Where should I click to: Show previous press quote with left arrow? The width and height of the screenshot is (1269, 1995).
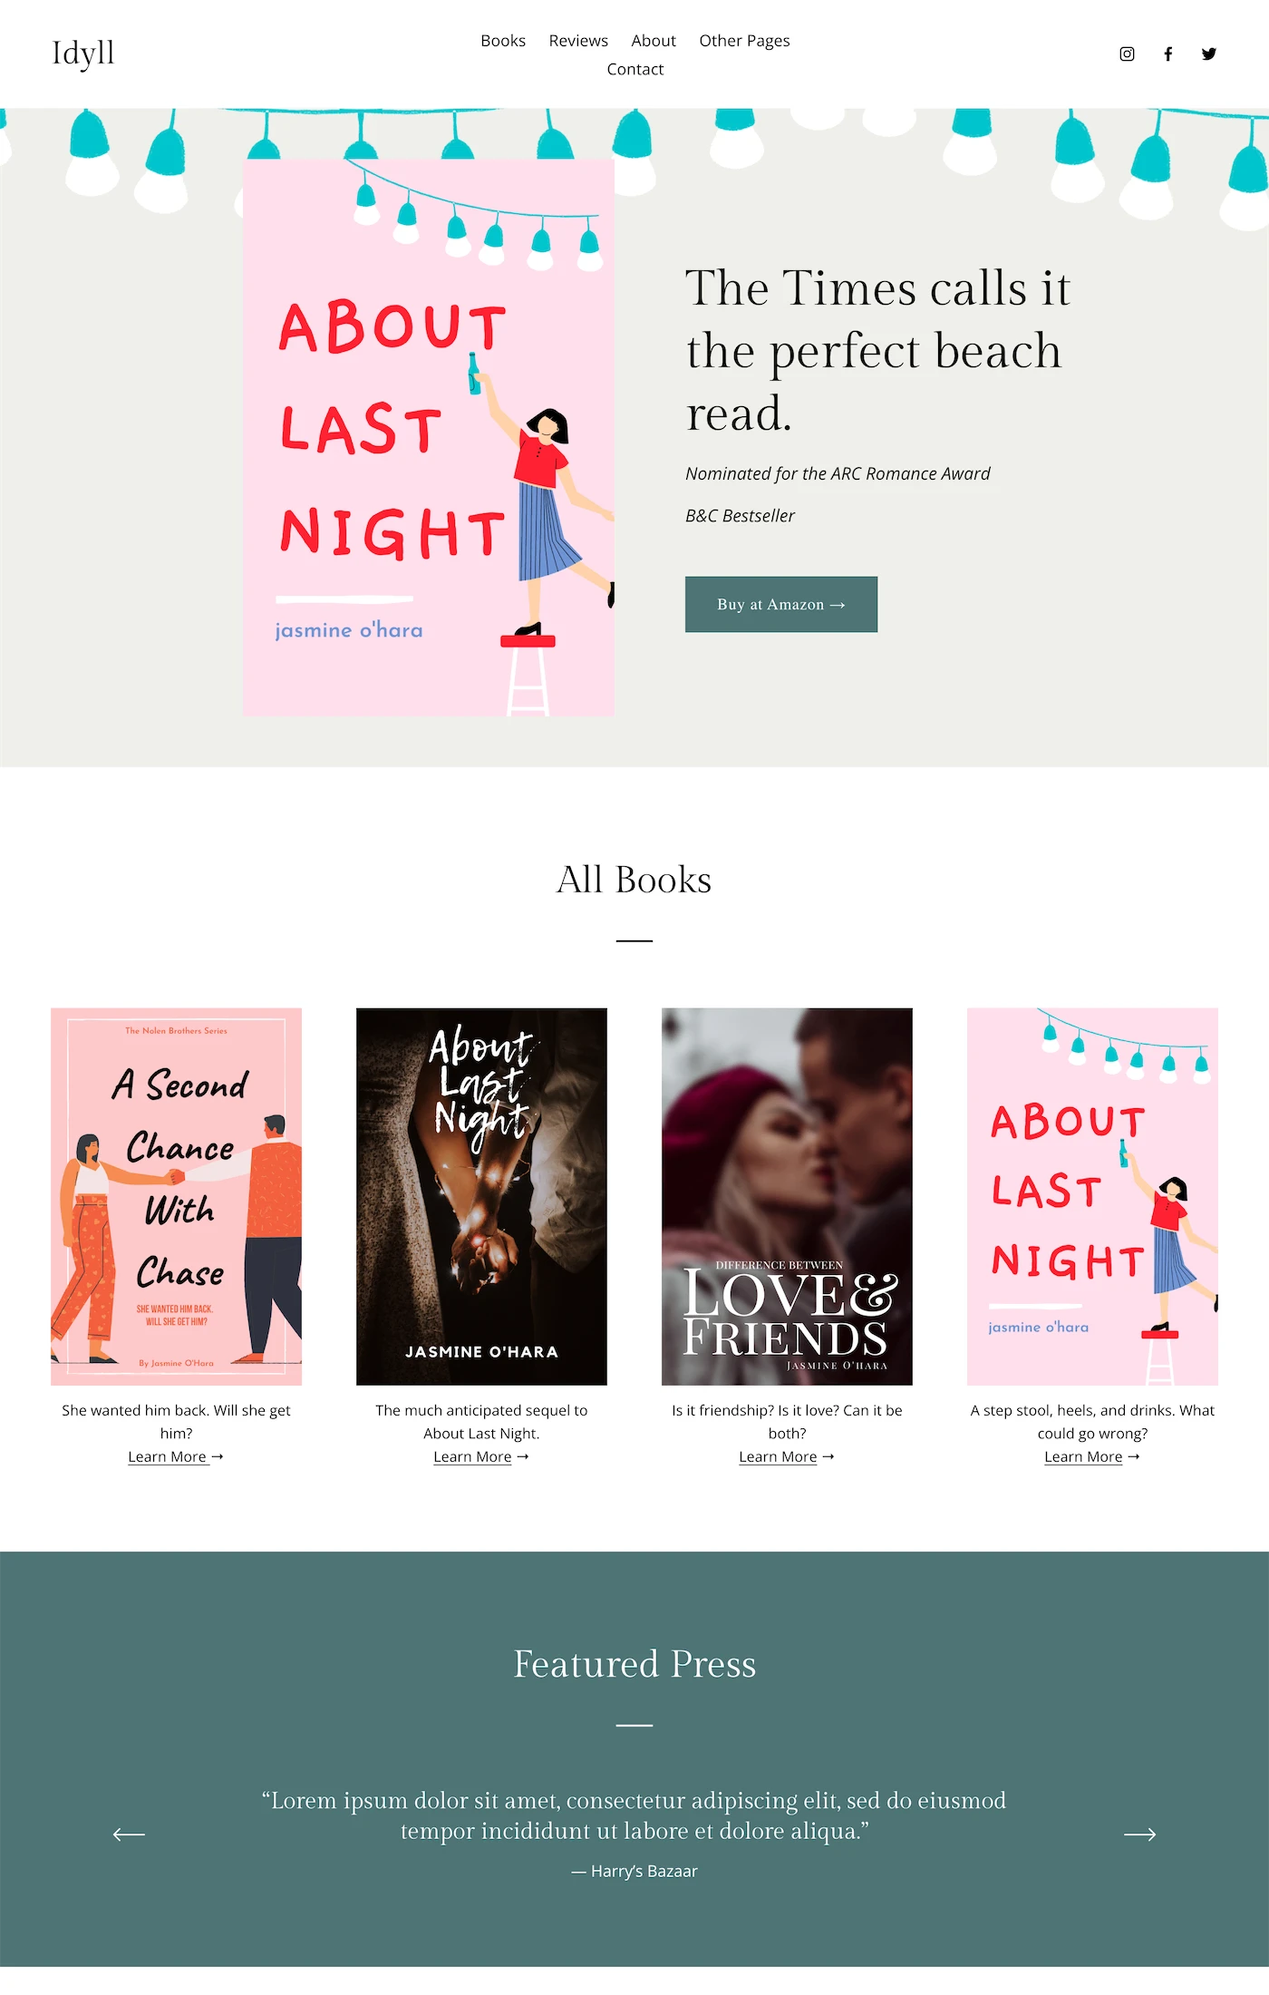point(129,1834)
